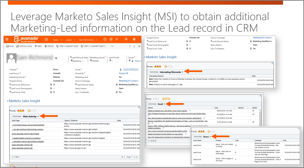Click the DELETE command
Viewport: 304px width, 168px height.
pos(49,46)
